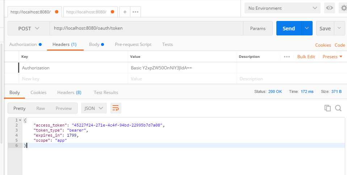Open the headers table column options ellipsis
Viewport: 347px width, 175px height.
pos(287,57)
